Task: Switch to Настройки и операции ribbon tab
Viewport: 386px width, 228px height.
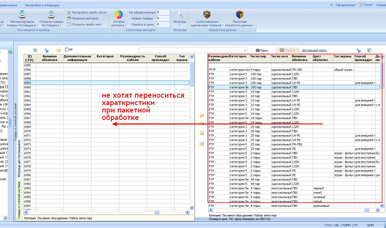Action: tap(42, 5)
